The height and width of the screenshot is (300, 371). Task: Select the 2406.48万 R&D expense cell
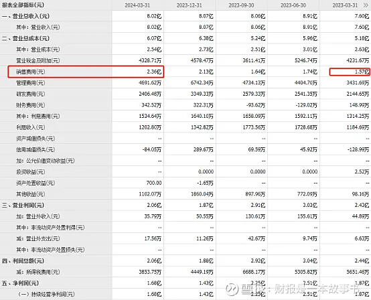[150, 94]
